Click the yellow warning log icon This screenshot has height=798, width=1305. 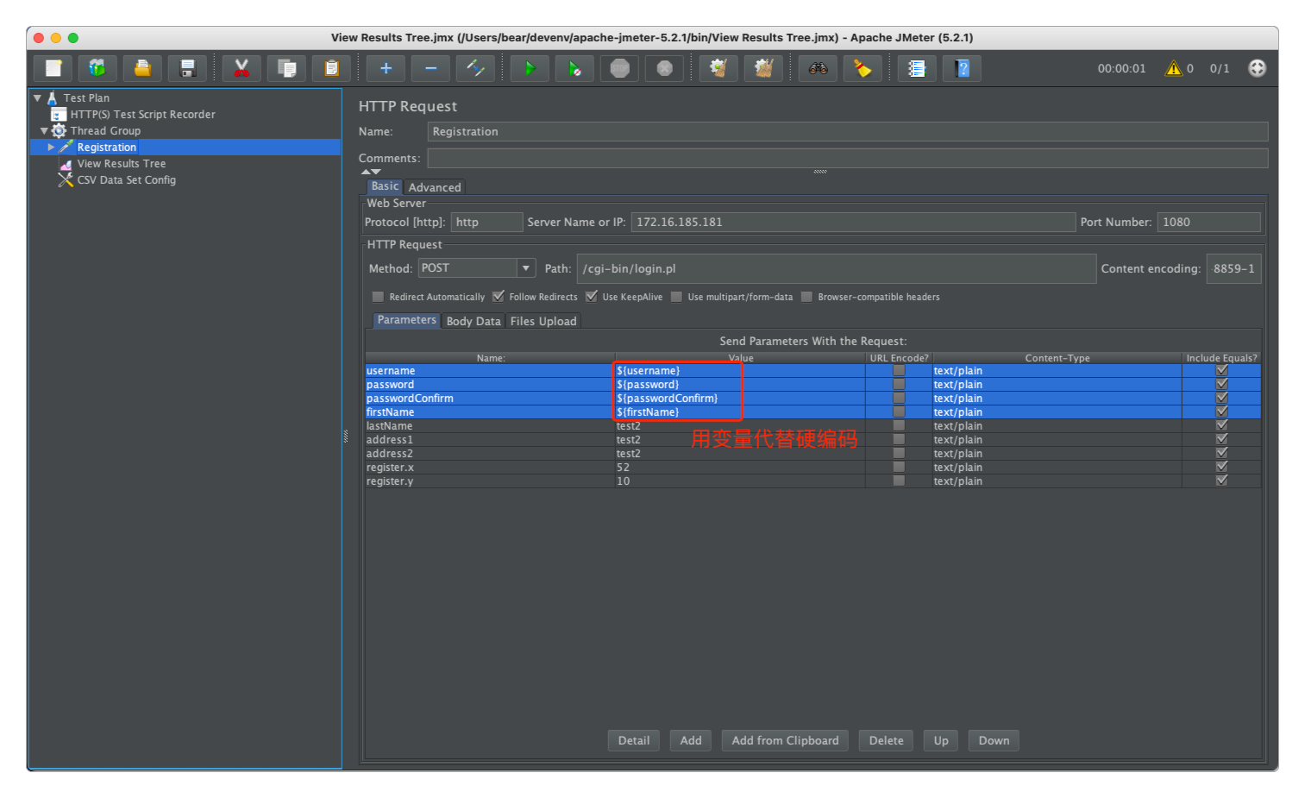pyautogui.click(x=1174, y=68)
